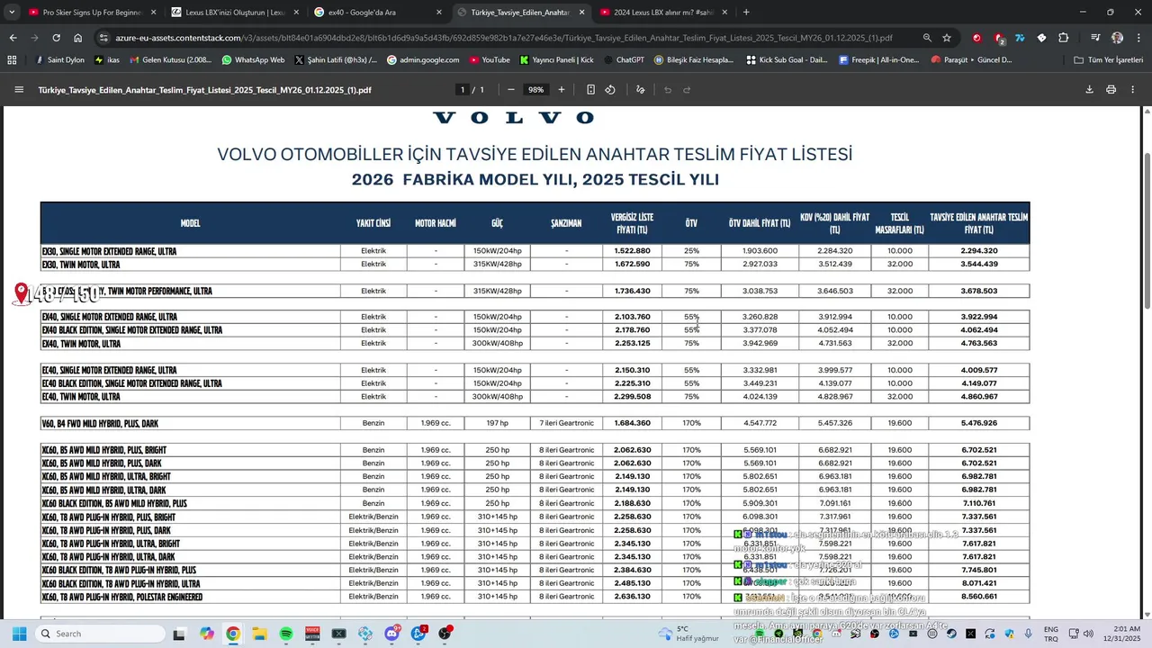Download the PDF file
Image resolution: width=1152 pixels, height=648 pixels.
click(1089, 90)
